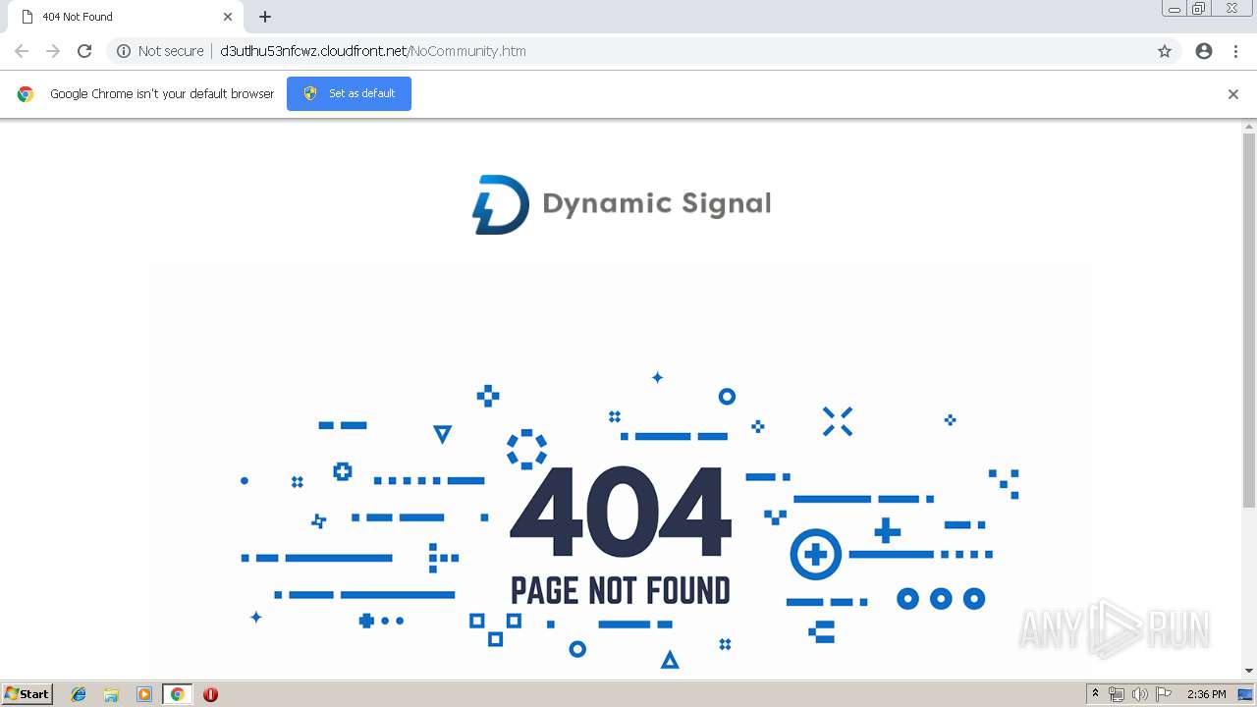Minimize the Chrome window

pyautogui.click(x=1175, y=9)
